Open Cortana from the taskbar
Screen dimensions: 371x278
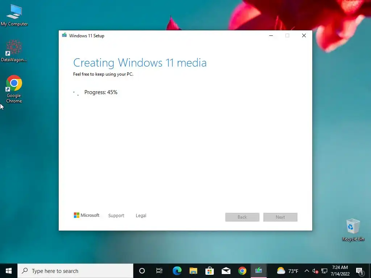click(142, 271)
